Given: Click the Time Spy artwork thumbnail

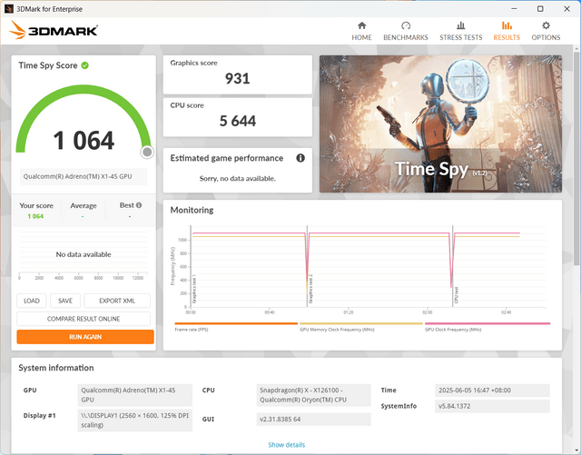Looking at the screenshot, I should tap(440, 124).
